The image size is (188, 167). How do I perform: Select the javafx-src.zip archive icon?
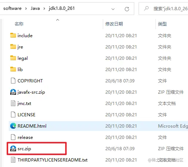point(13,92)
